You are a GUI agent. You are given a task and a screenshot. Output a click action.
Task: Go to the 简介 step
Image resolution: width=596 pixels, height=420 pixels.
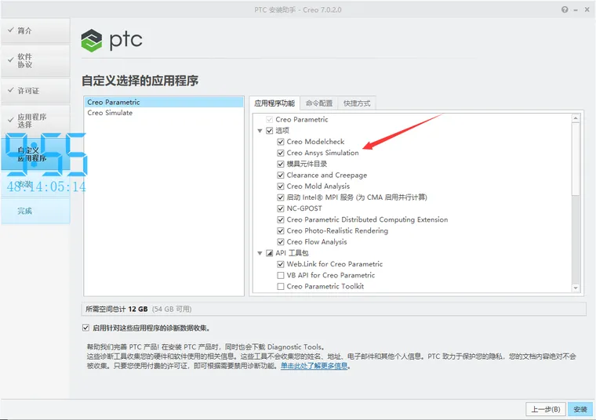35,31
